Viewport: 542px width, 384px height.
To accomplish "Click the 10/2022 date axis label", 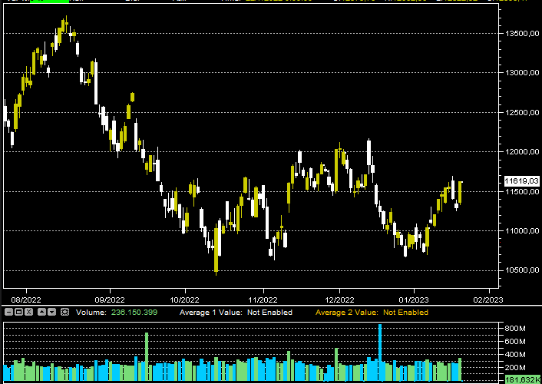I will click(185, 300).
